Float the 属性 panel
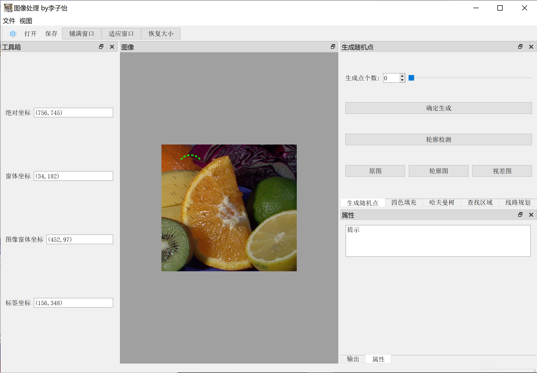 [520, 215]
